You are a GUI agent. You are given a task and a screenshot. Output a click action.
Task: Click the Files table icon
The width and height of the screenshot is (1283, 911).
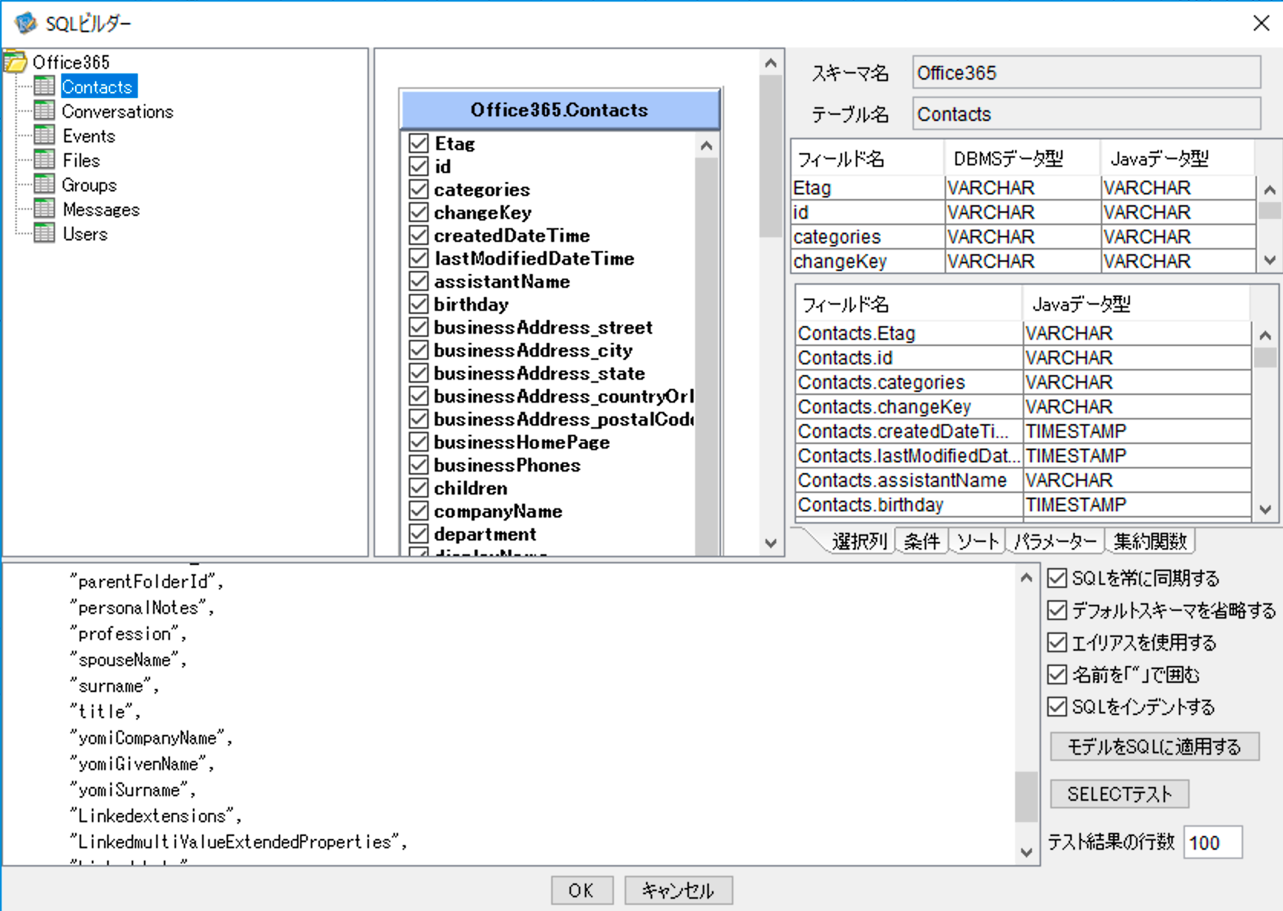click(44, 160)
